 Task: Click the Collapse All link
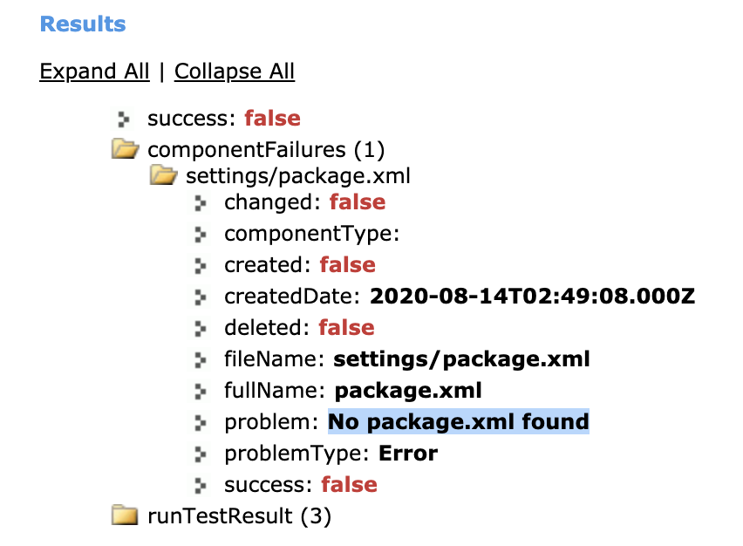pos(235,72)
